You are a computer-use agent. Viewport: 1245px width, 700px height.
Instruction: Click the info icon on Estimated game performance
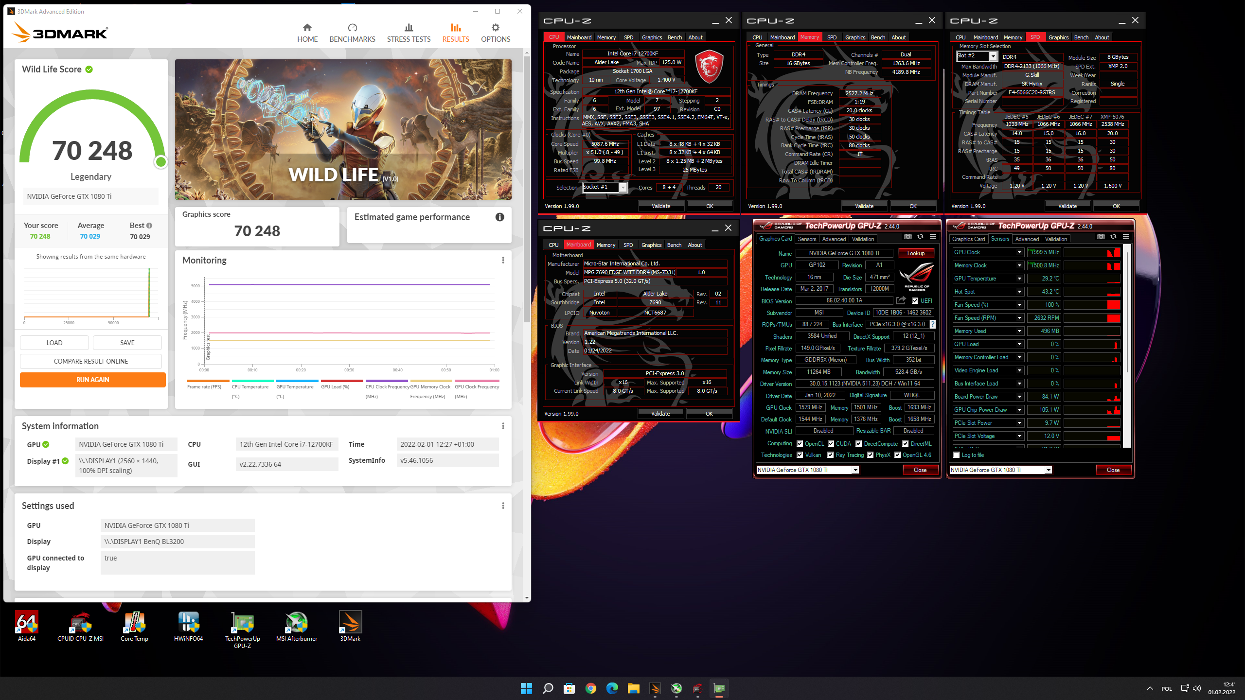click(499, 217)
